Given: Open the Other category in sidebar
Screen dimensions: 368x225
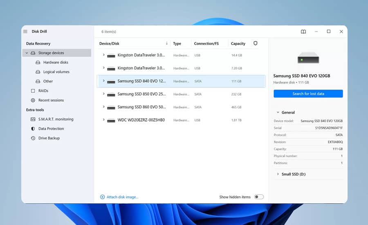Looking at the screenshot, I should 48,81.
